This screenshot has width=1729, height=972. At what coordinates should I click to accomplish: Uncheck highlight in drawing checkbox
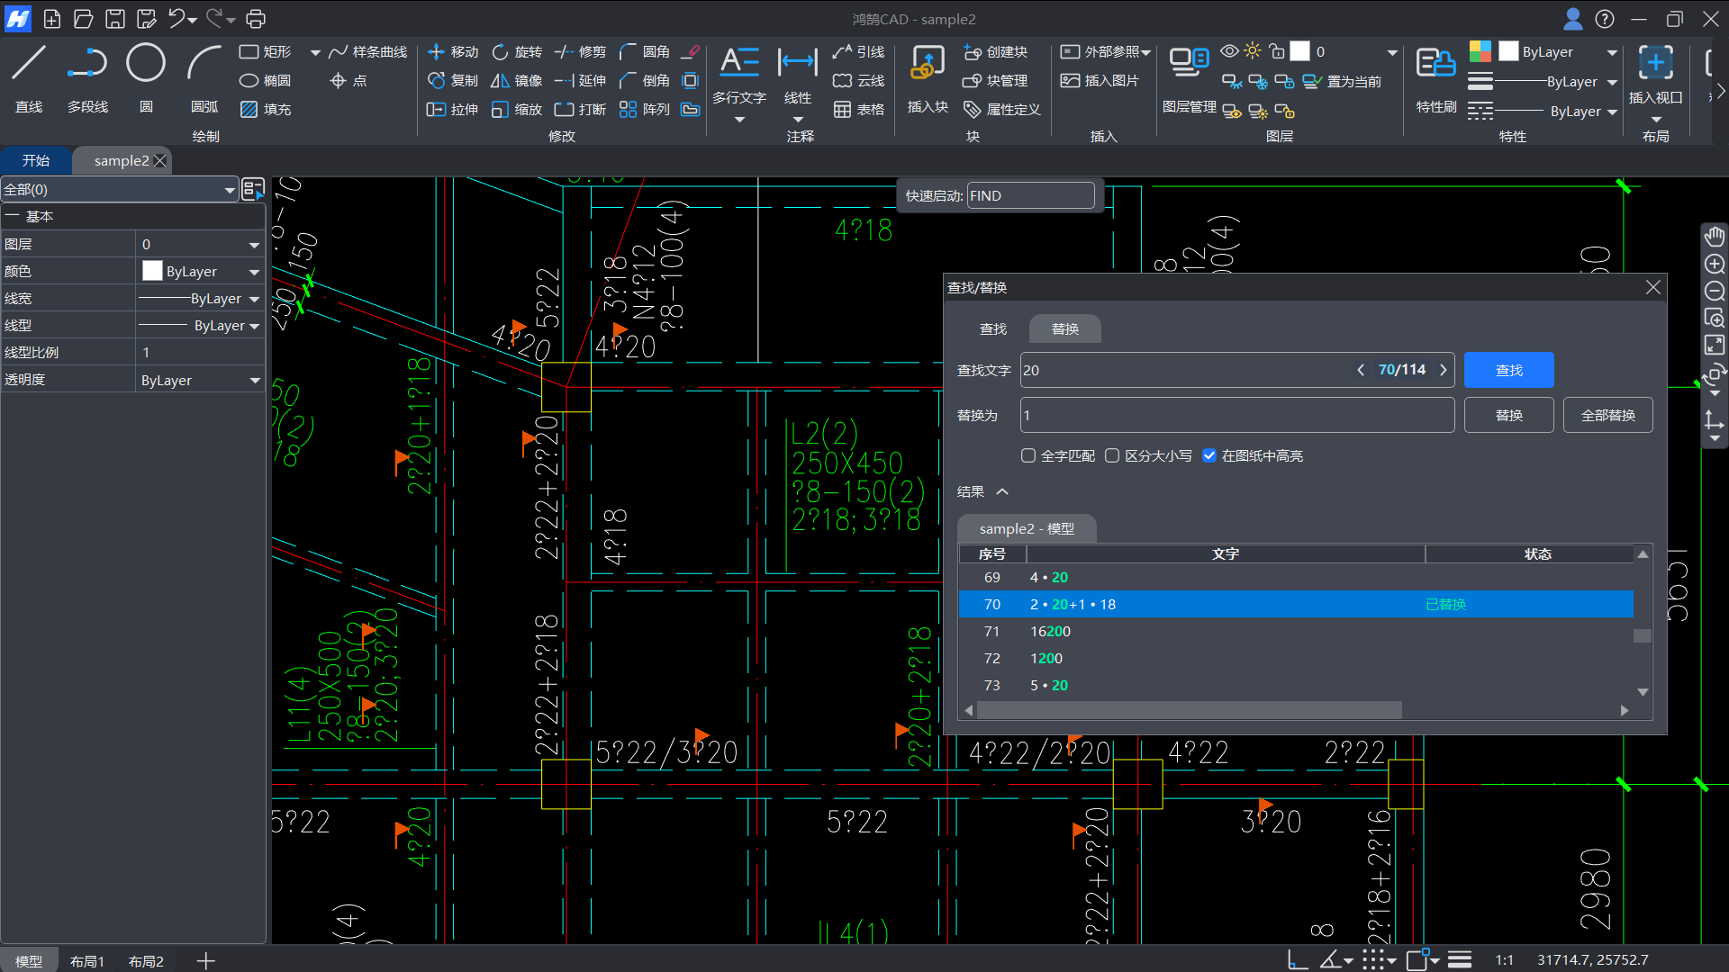[x=1209, y=456]
